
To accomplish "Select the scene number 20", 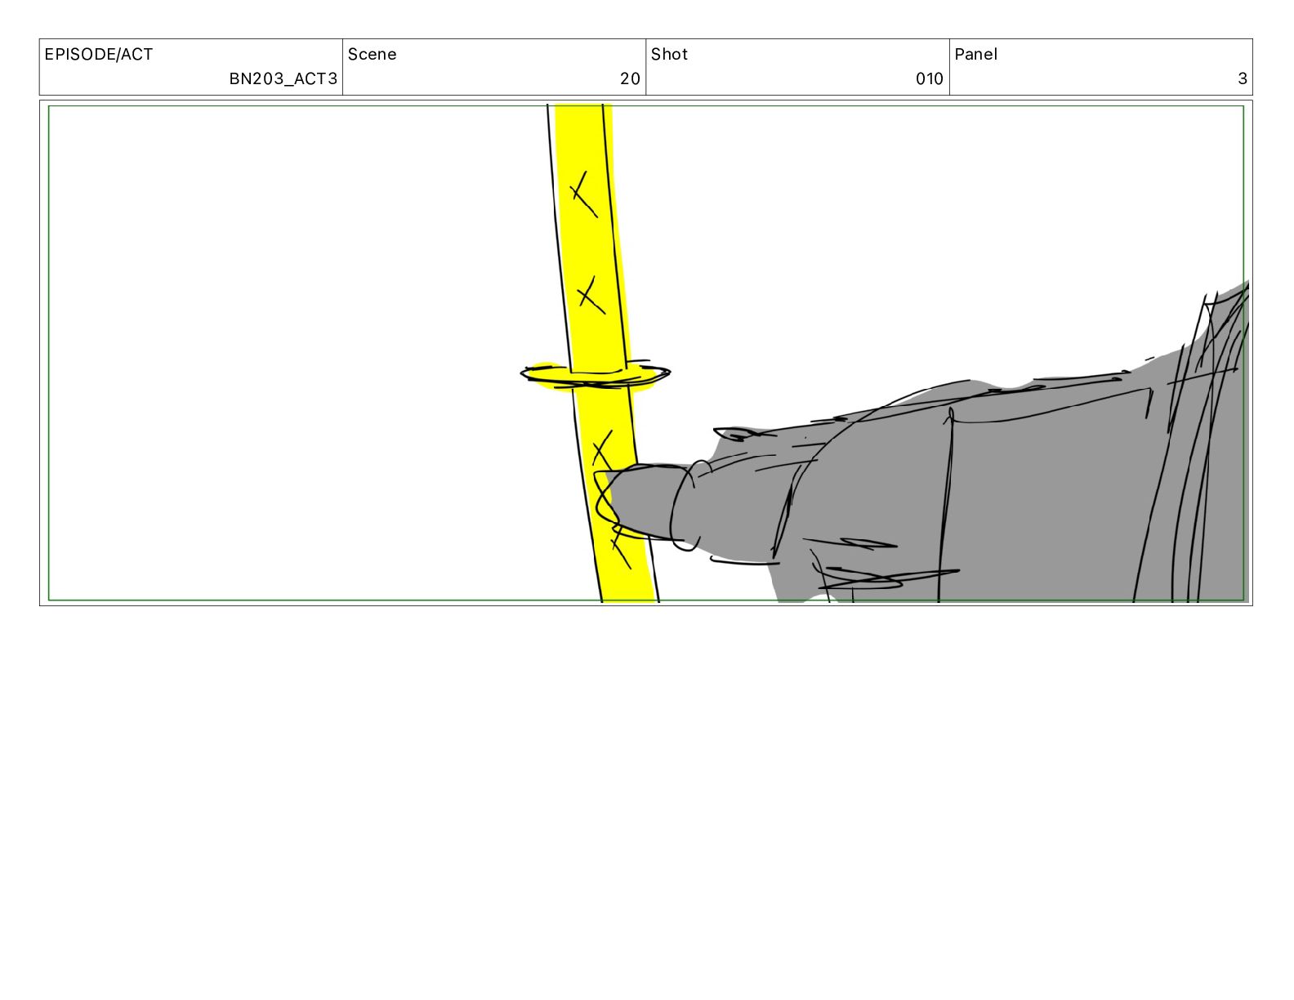I will click(x=630, y=79).
